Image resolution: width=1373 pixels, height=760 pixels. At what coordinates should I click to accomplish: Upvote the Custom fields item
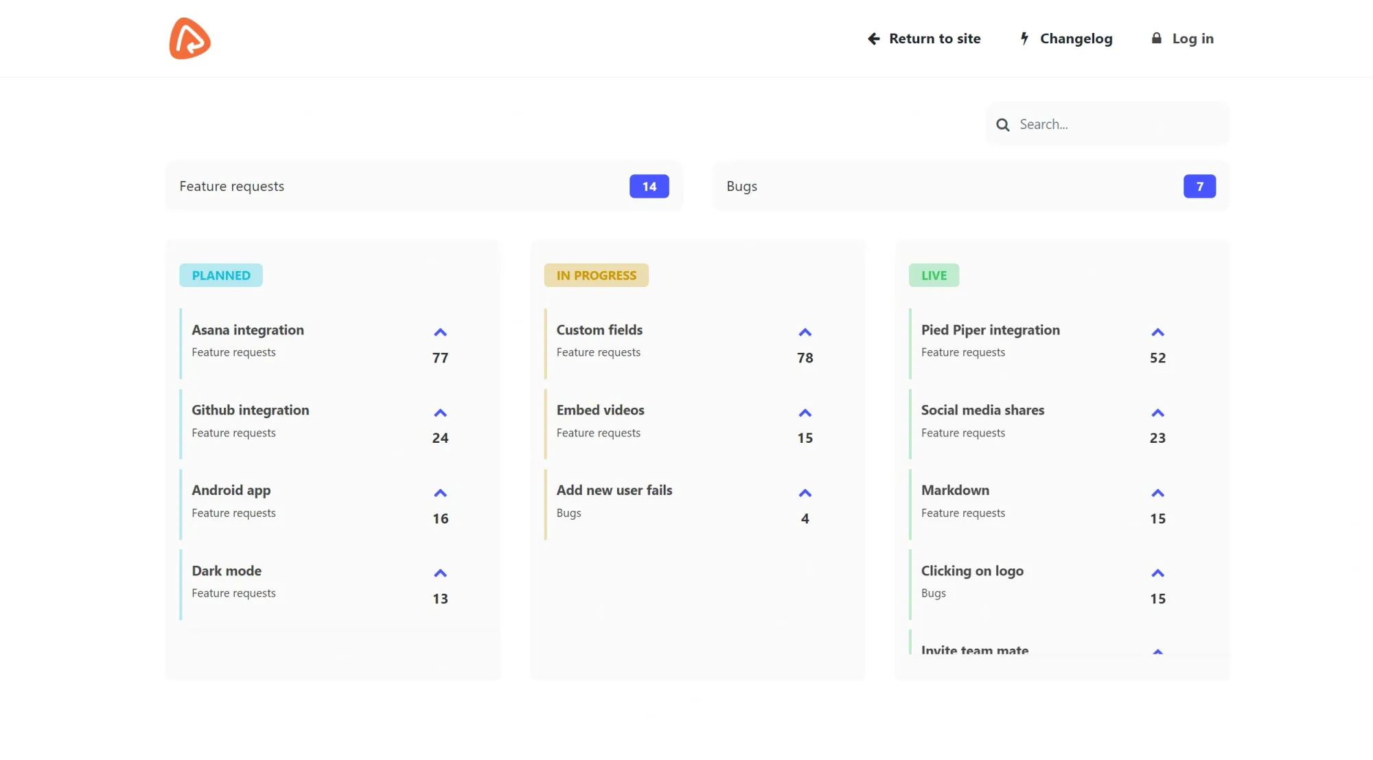coord(805,332)
